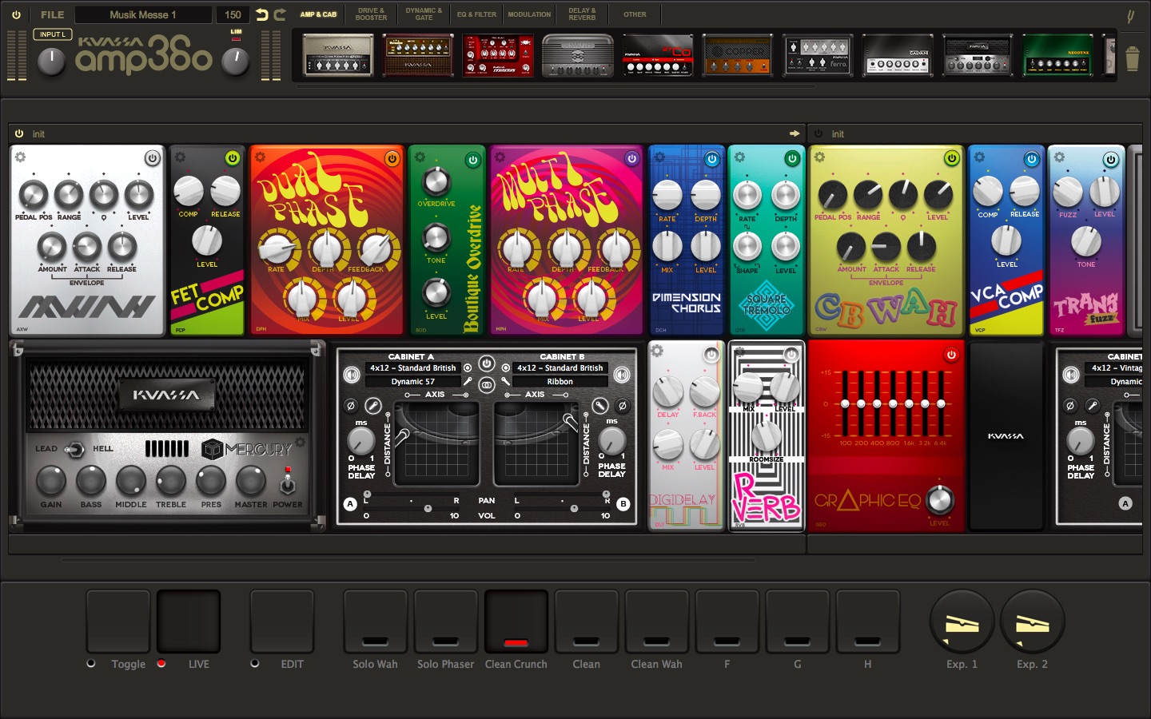Open settings gear on Square Tremolo pedal

point(739,157)
